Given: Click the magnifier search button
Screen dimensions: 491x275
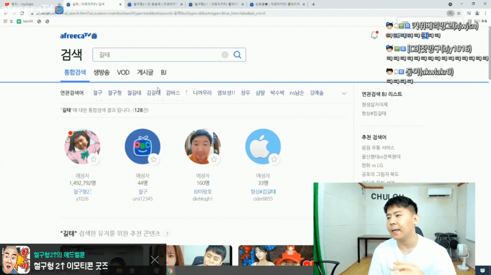Looking at the screenshot, I should point(237,55).
